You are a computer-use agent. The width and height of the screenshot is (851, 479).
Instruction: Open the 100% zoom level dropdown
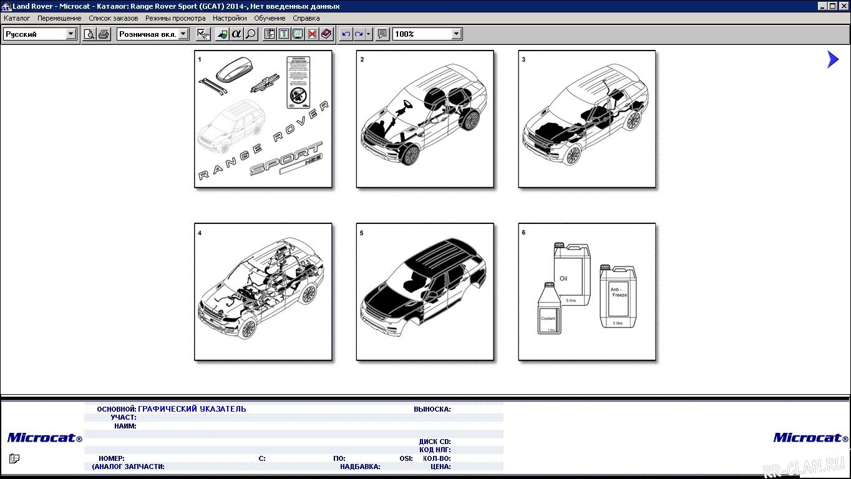457,34
